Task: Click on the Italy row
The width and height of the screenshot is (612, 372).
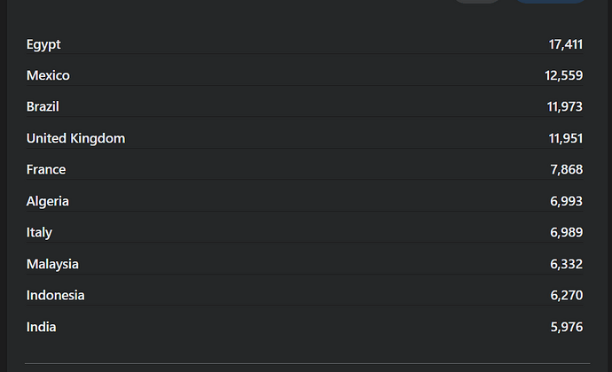Action: click(304, 232)
